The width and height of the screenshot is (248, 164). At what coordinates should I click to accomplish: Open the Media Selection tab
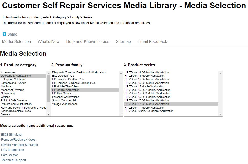[x=16, y=41]
